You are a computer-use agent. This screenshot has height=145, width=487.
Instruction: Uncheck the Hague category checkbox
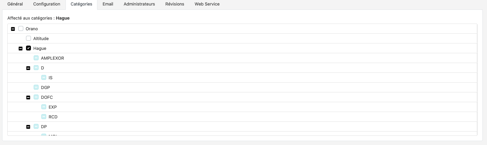click(28, 48)
